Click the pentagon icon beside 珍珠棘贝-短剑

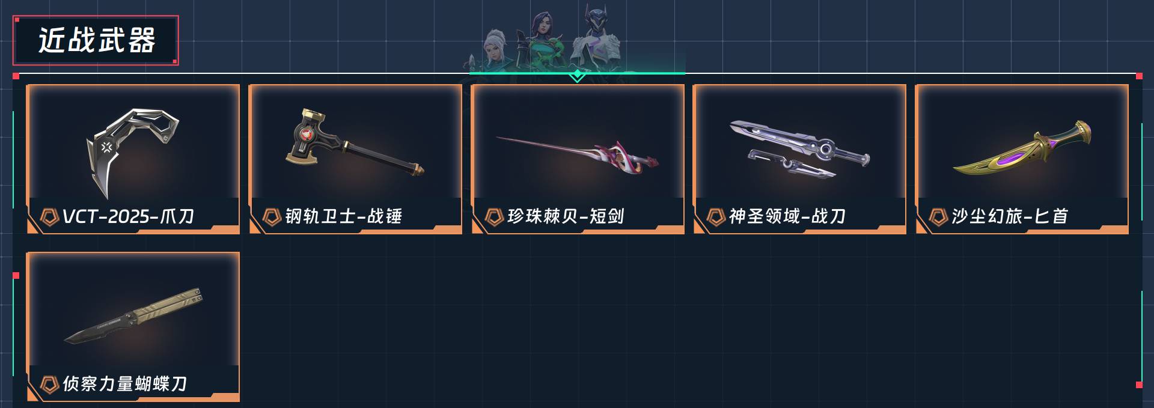point(494,216)
